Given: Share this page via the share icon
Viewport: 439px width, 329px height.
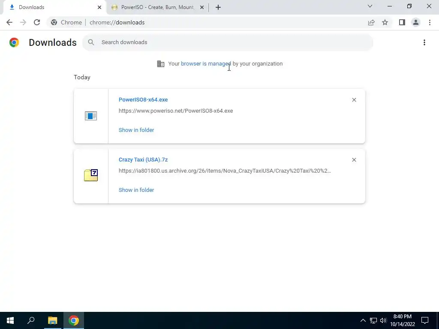Looking at the screenshot, I should [371, 22].
